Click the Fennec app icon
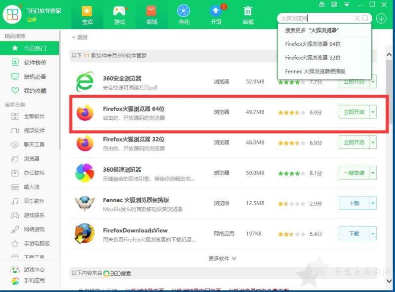The image size is (395, 292). click(x=85, y=203)
